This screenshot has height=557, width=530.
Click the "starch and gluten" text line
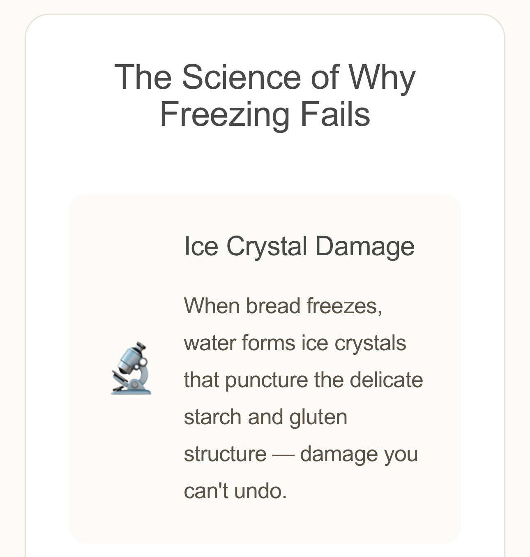point(265,417)
